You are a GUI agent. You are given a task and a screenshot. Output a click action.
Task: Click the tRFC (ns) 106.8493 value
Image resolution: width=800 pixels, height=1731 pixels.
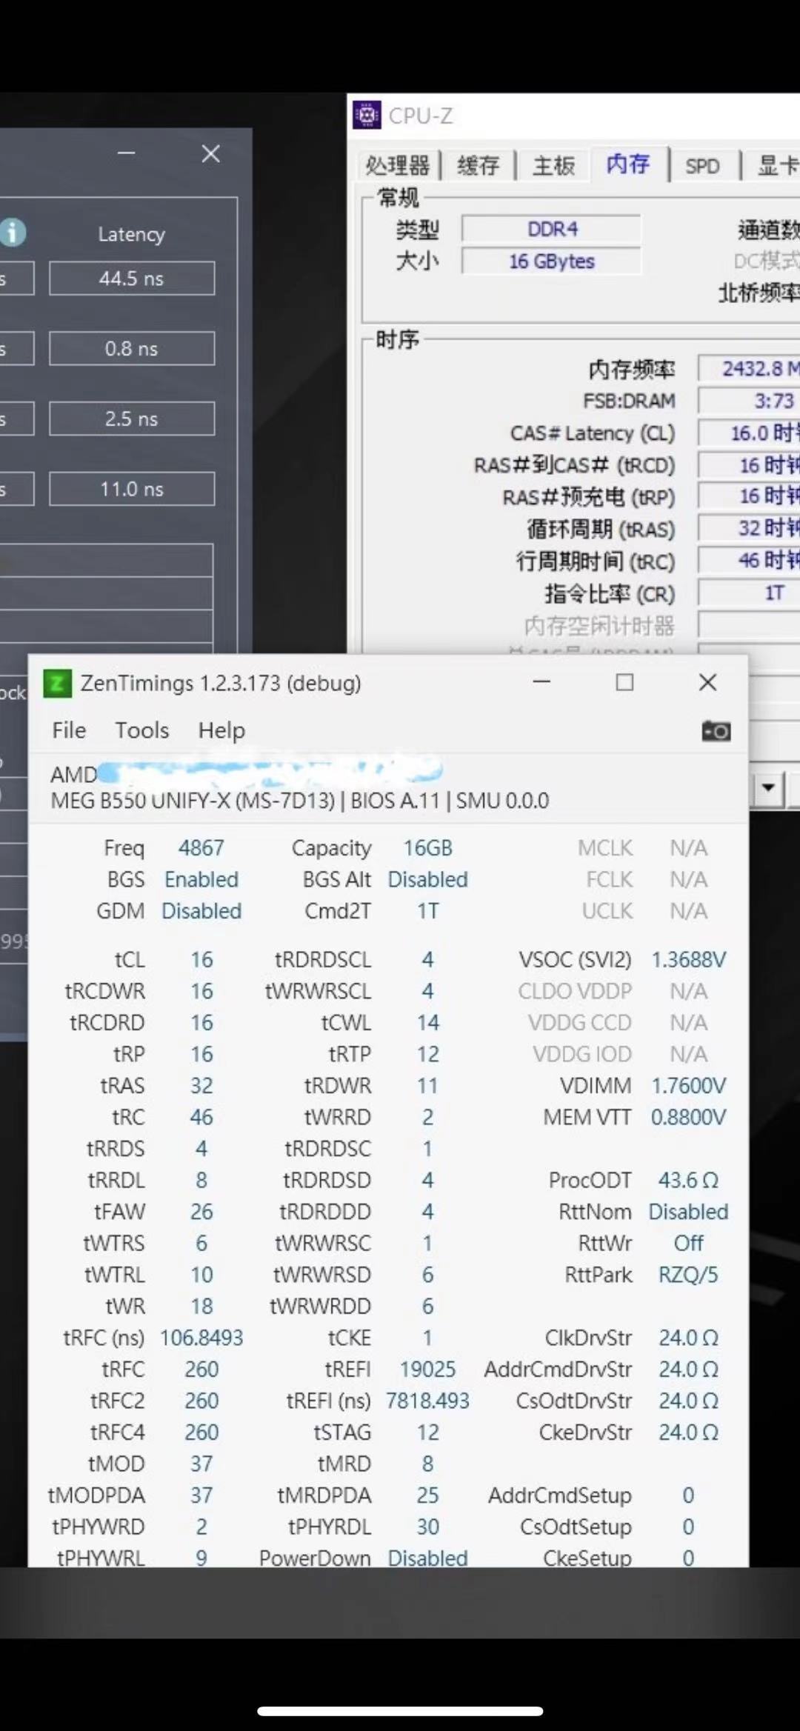[x=201, y=1337]
